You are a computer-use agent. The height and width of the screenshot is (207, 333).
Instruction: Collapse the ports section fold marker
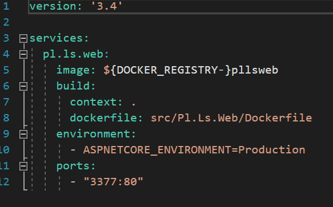[23, 166]
